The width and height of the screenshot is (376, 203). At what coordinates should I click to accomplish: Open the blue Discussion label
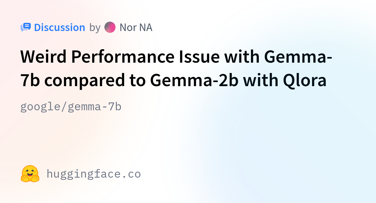pyautogui.click(x=60, y=28)
